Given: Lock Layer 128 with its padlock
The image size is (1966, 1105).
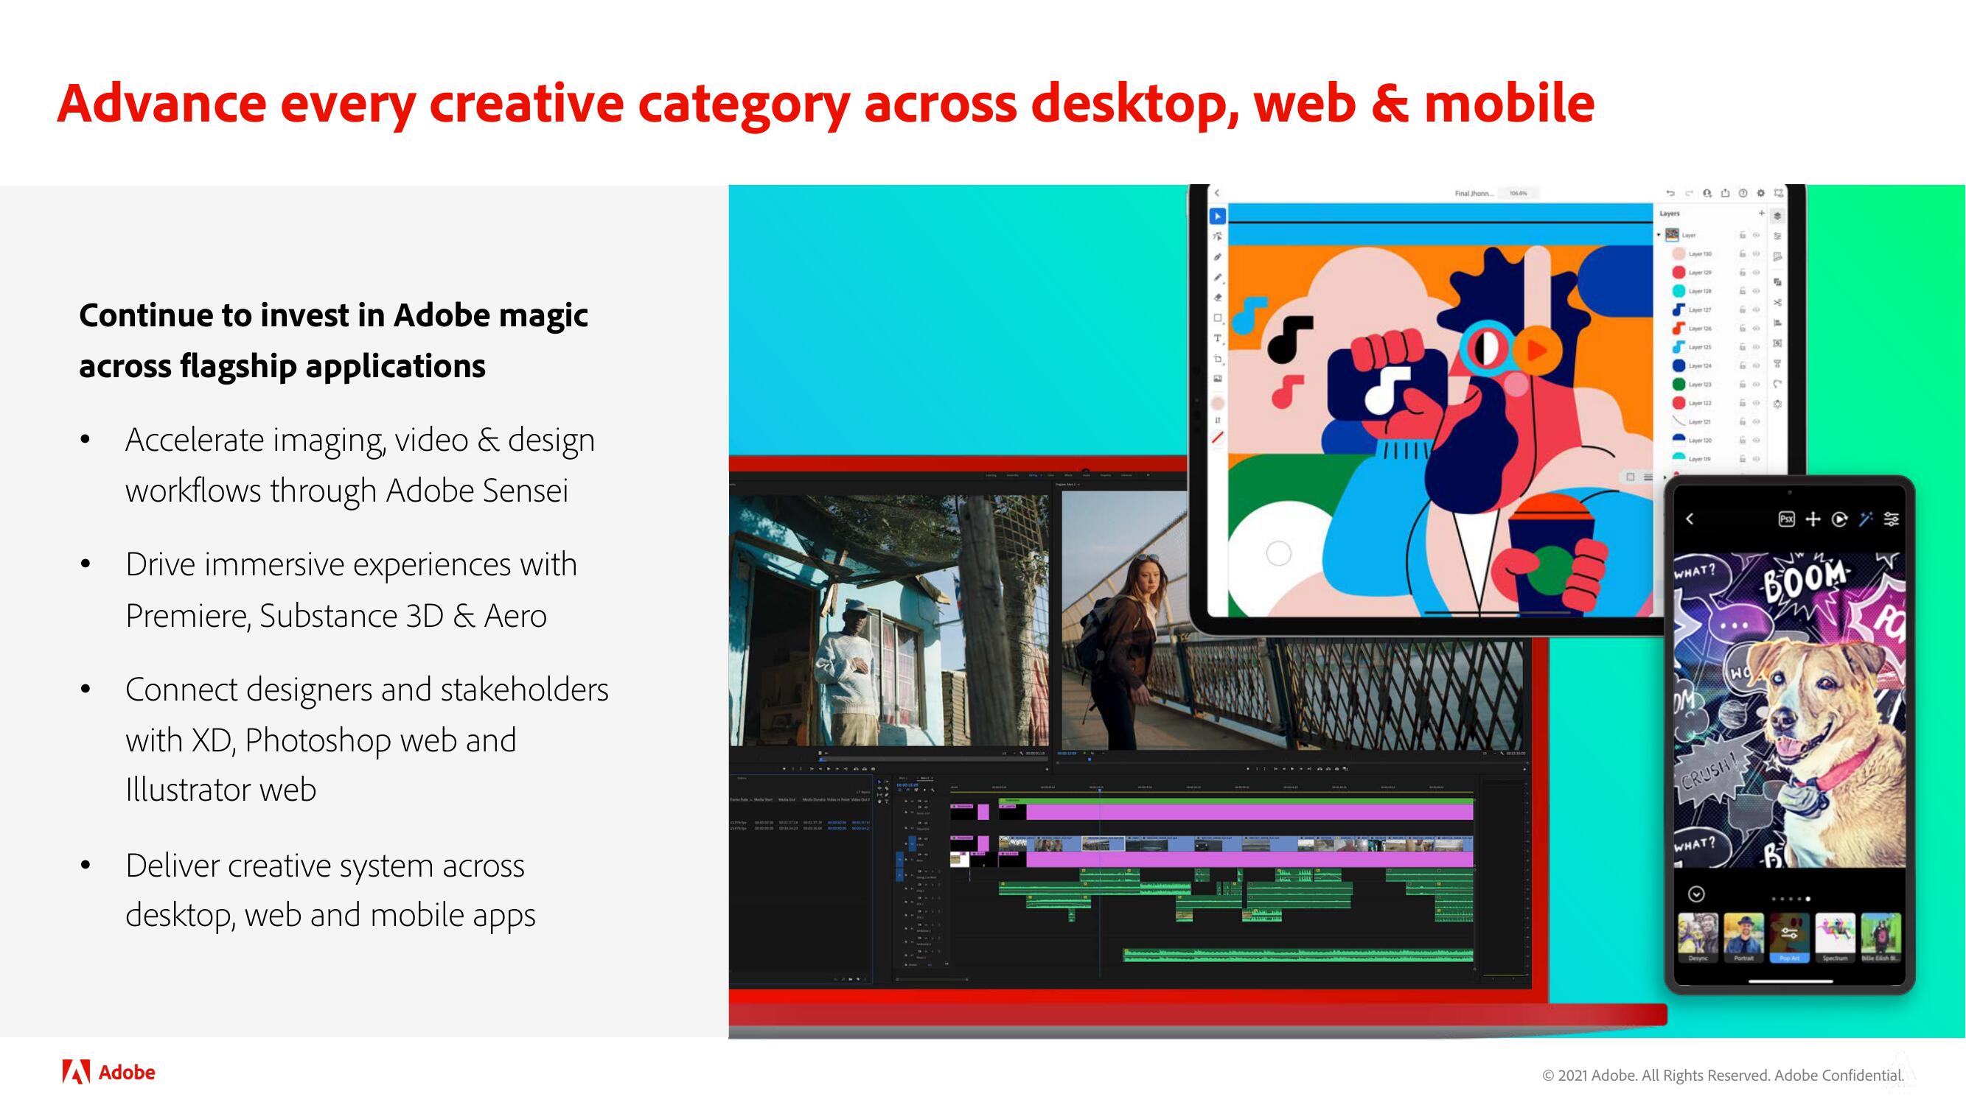Looking at the screenshot, I should [x=1743, y=290].
